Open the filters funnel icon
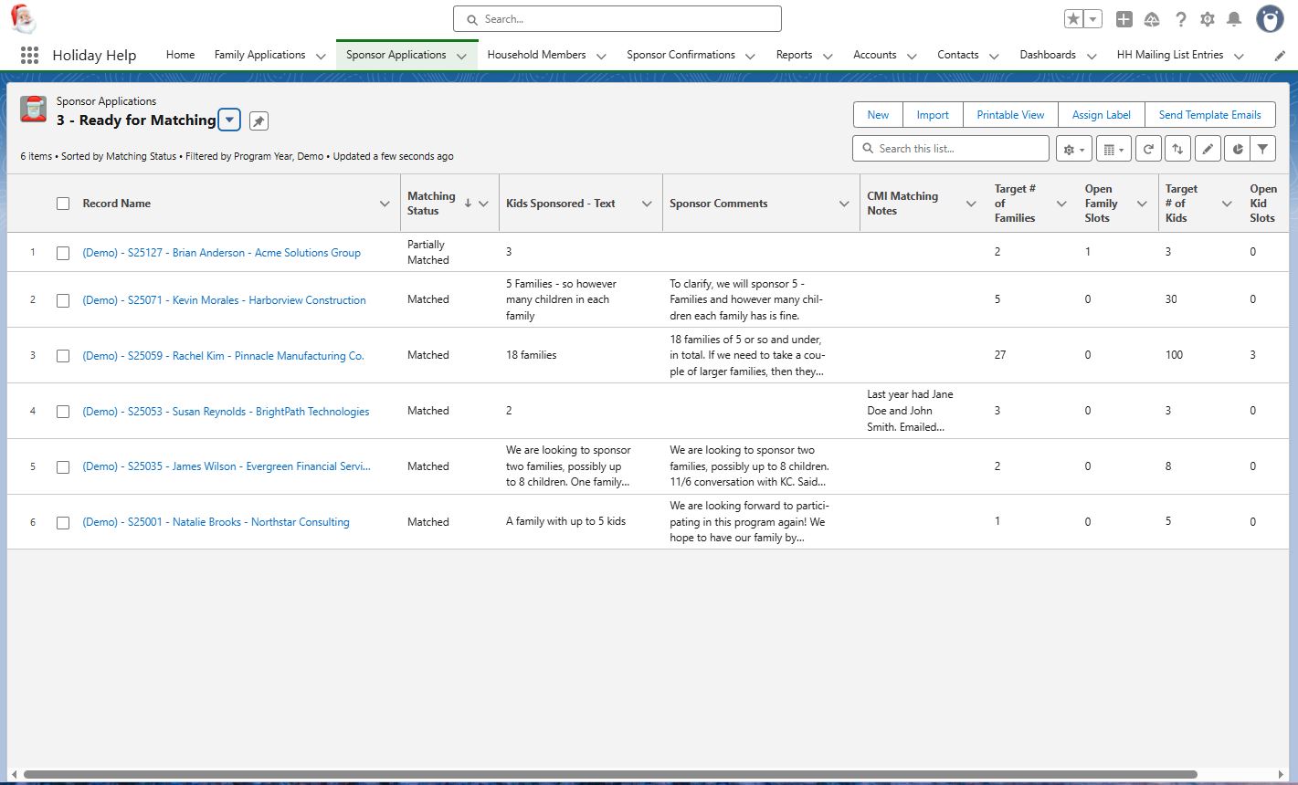 (x=1262, y=149)
